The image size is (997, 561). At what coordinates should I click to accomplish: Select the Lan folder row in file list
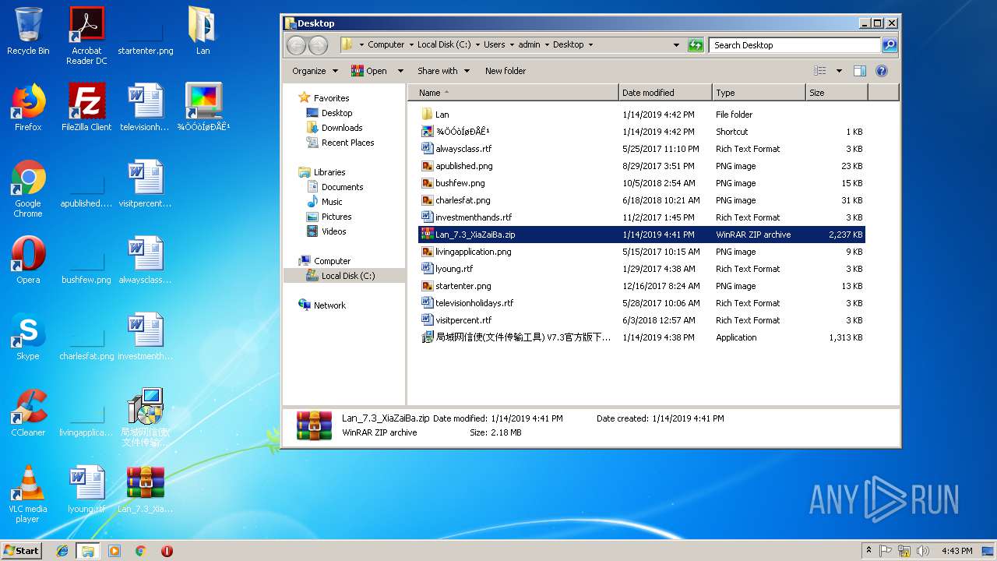(642, 115)
